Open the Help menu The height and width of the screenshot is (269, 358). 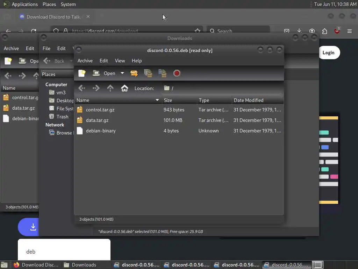(x=137, y=61)
